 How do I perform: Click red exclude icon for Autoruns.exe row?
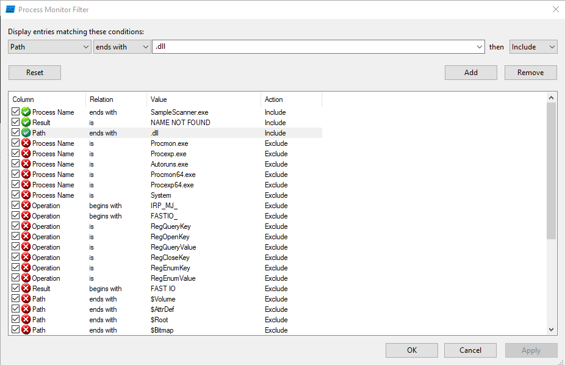[x=26, y=164]
